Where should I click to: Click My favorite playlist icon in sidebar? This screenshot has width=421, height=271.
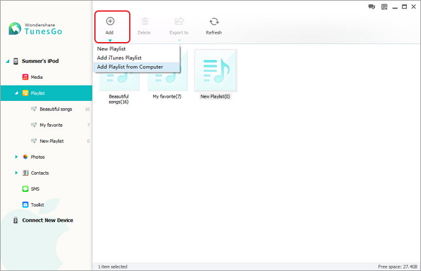point(34,125)
